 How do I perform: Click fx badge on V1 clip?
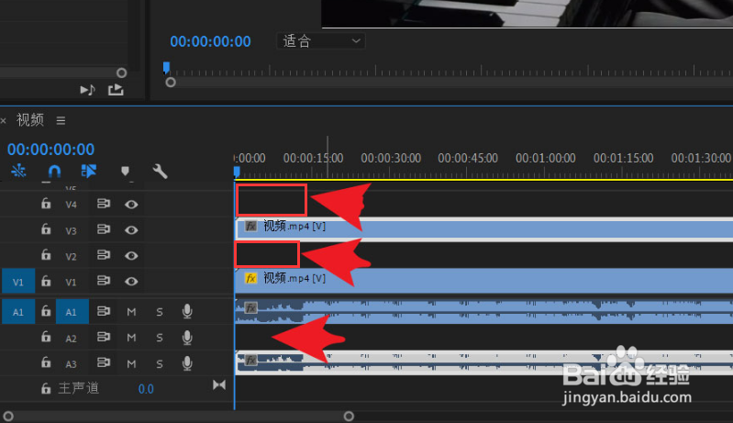(251, 279)
